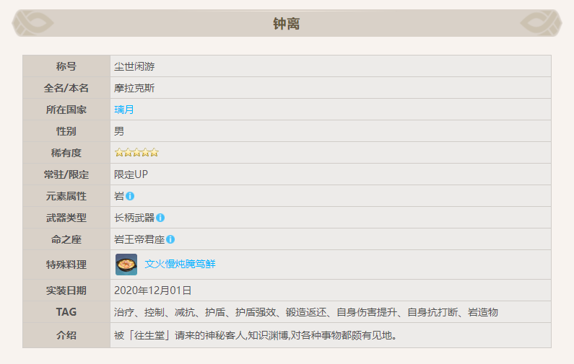Select the 摩拉克斯 name value

click(x=134, y=88)
